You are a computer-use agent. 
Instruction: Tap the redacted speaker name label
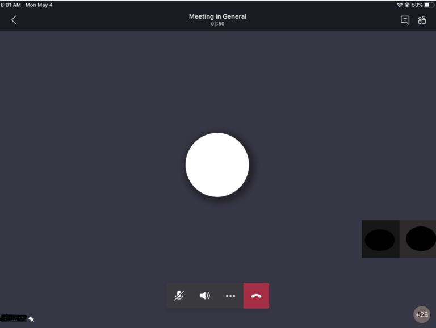pos(14,318)
